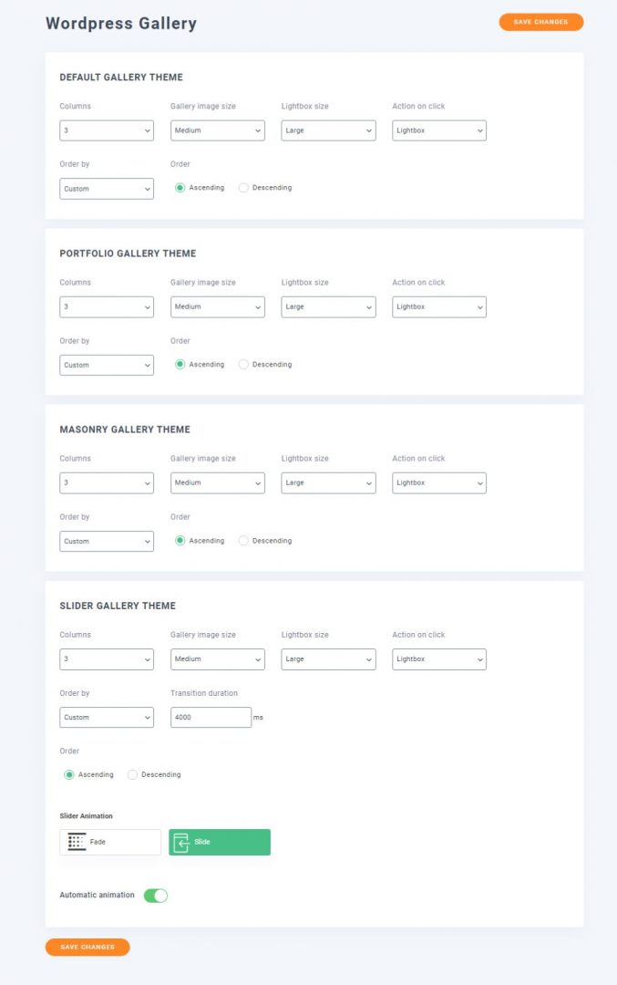This screenshot has width=617, height=985.
Task: Toggle the Automatic animation switch
Action: coord(156,896)
